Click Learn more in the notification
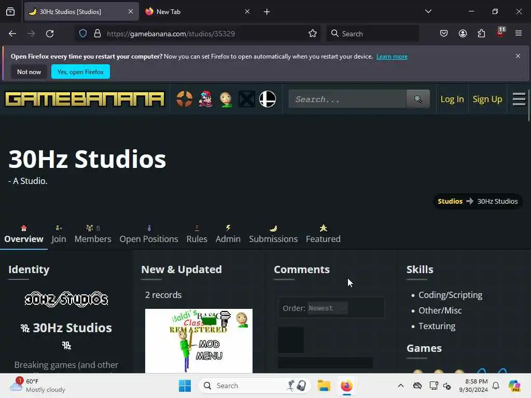The image size is (531, 398). point(392,56)
